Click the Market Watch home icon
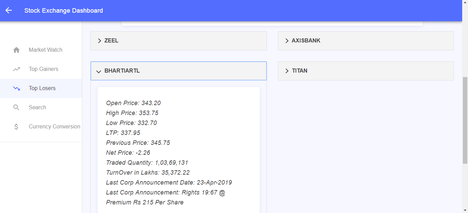Image resolution: width=468 pixels, height=213 pixels. (16, 50)
